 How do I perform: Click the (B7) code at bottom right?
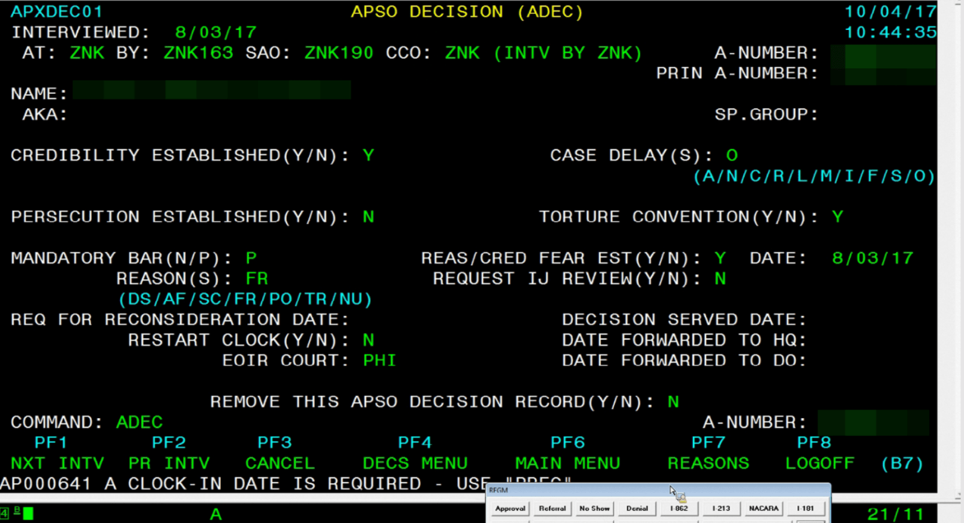coord(902,463)
